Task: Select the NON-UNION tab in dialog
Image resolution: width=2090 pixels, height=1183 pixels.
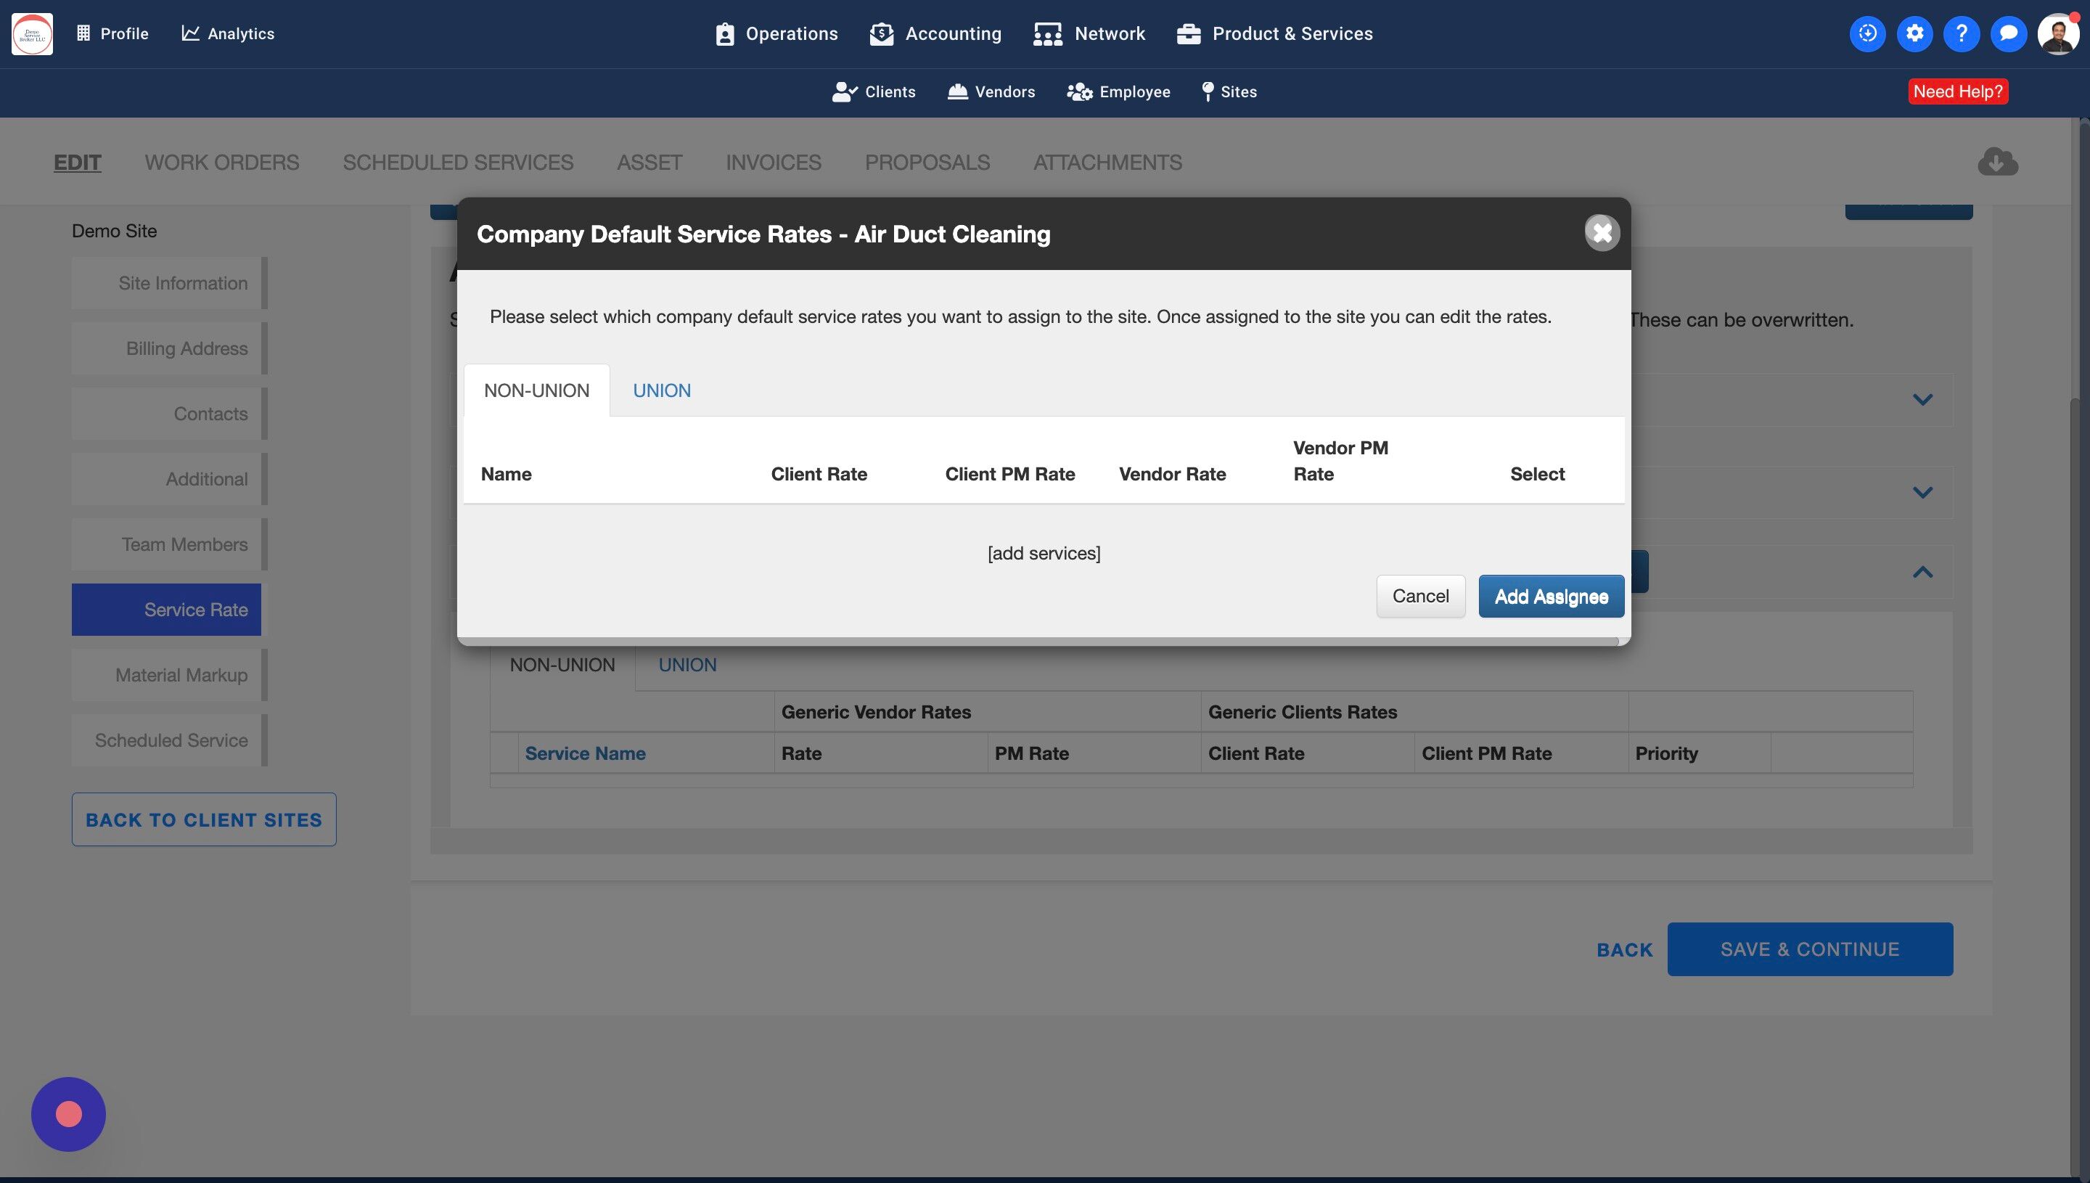Action: pos(536,390)
